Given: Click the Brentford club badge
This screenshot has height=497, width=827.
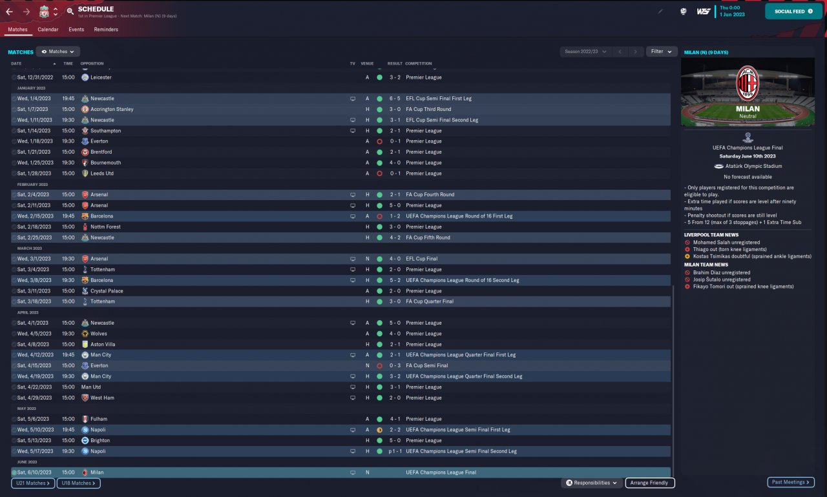Looking at the screenshot, I should 85,152.
